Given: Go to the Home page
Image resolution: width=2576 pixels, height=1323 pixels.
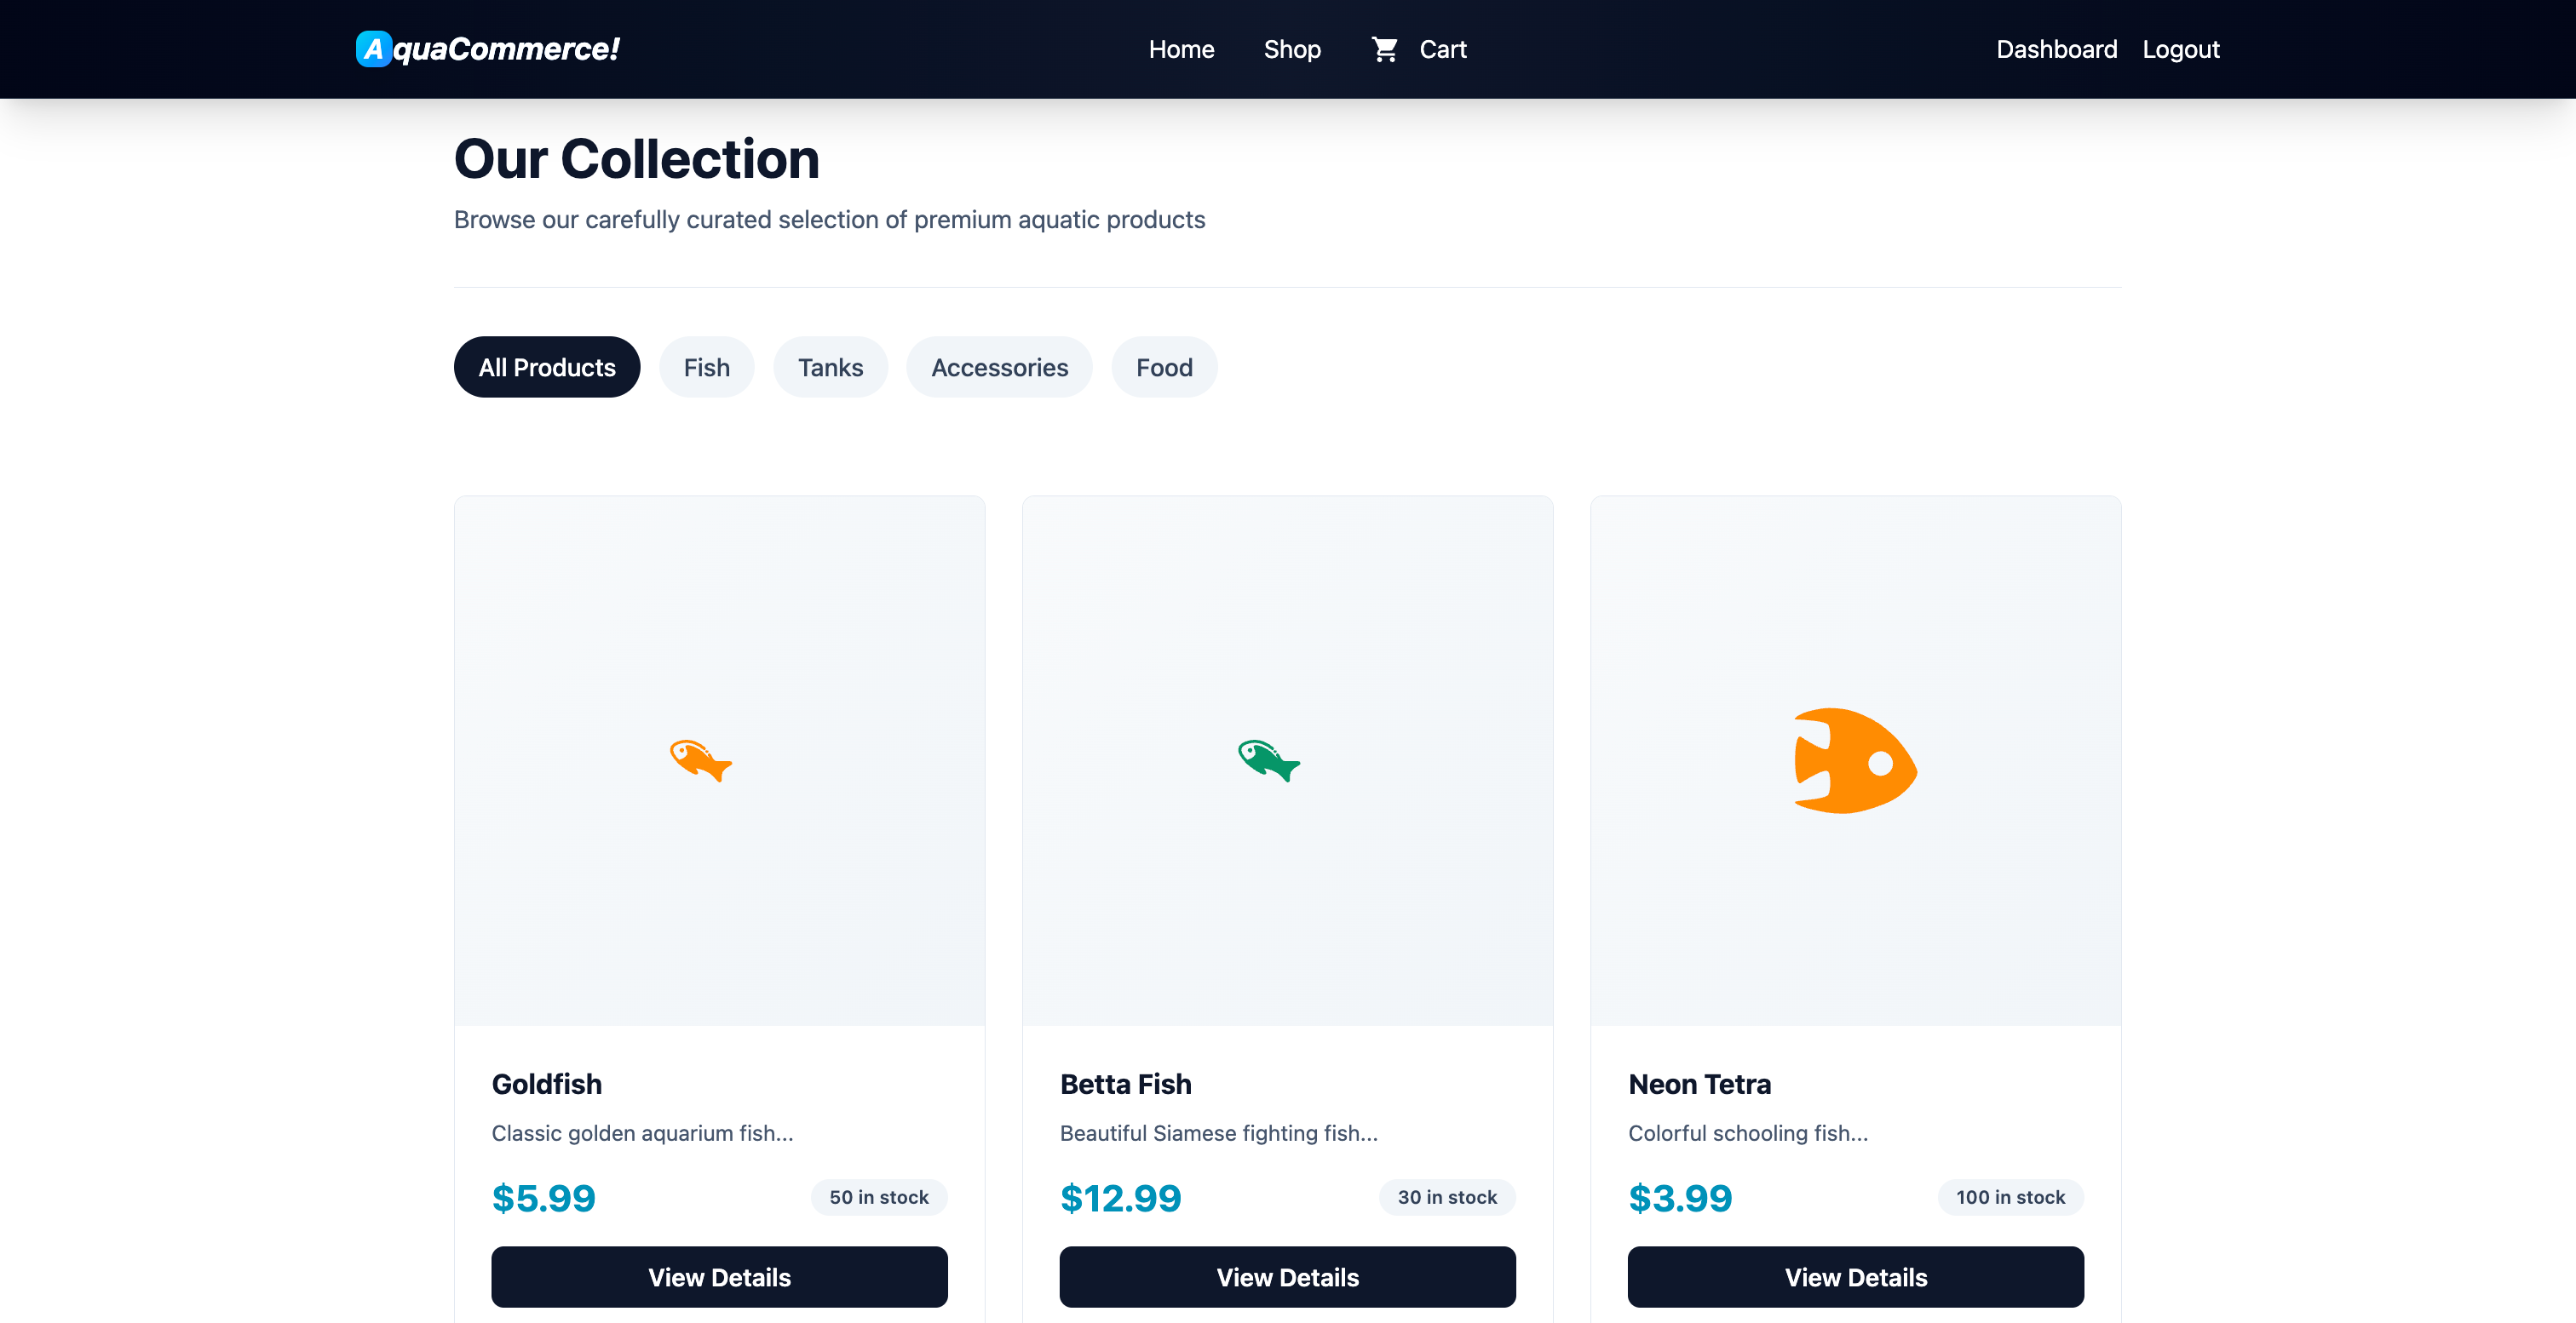Looking at the screenshot, I should [1181, 49].
